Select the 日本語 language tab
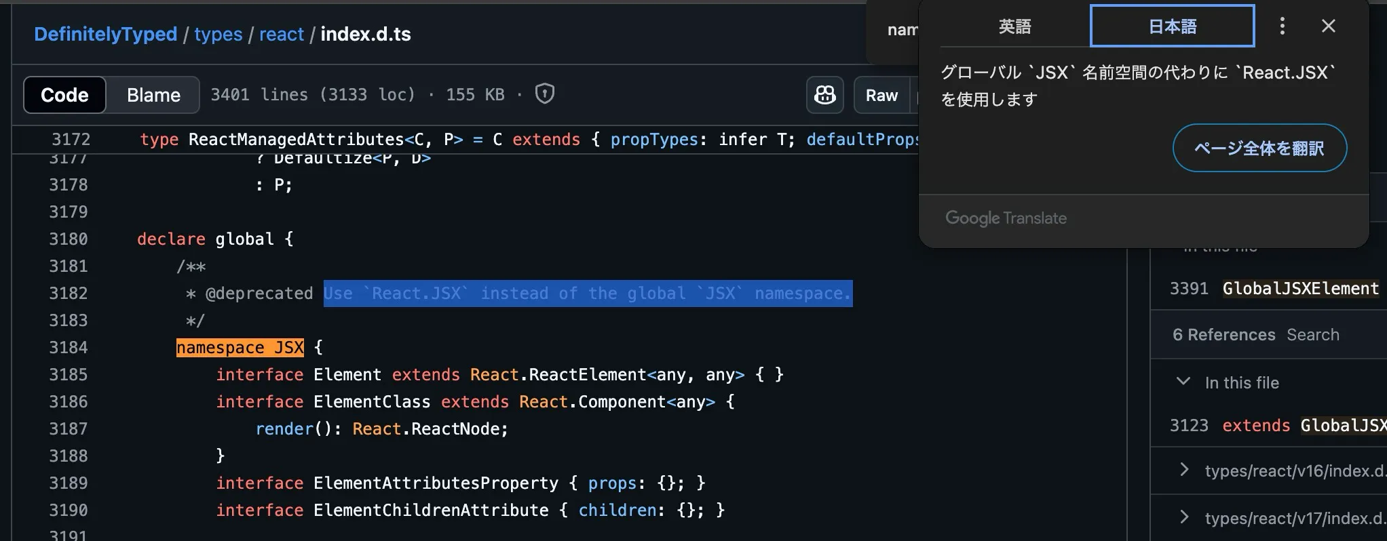Screen dimensions: 1387x541 [1172, 26]
